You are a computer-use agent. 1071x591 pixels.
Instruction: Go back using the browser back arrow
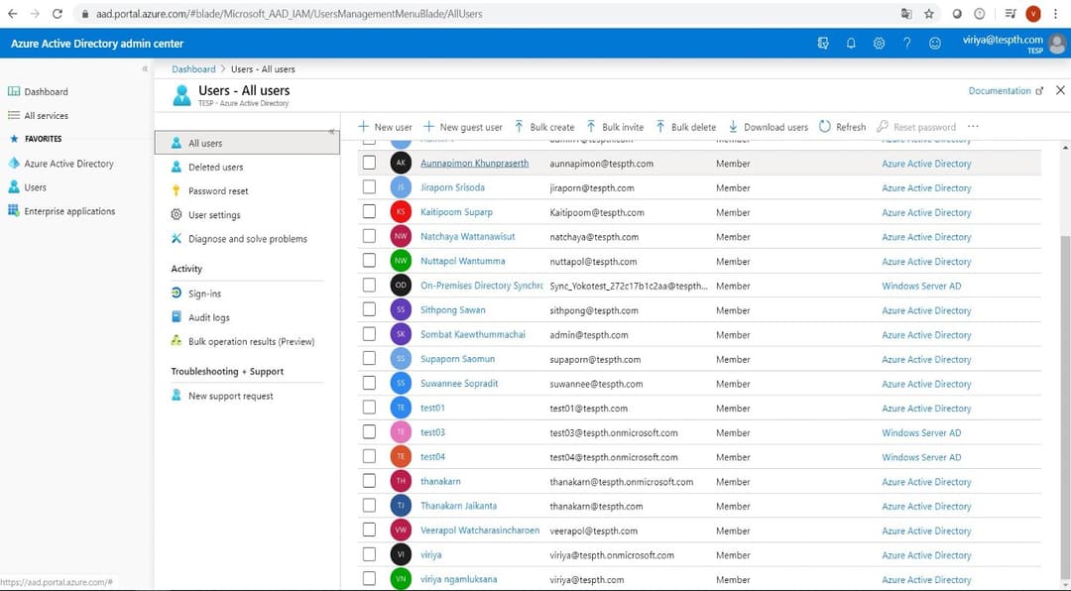coord(12,14)
